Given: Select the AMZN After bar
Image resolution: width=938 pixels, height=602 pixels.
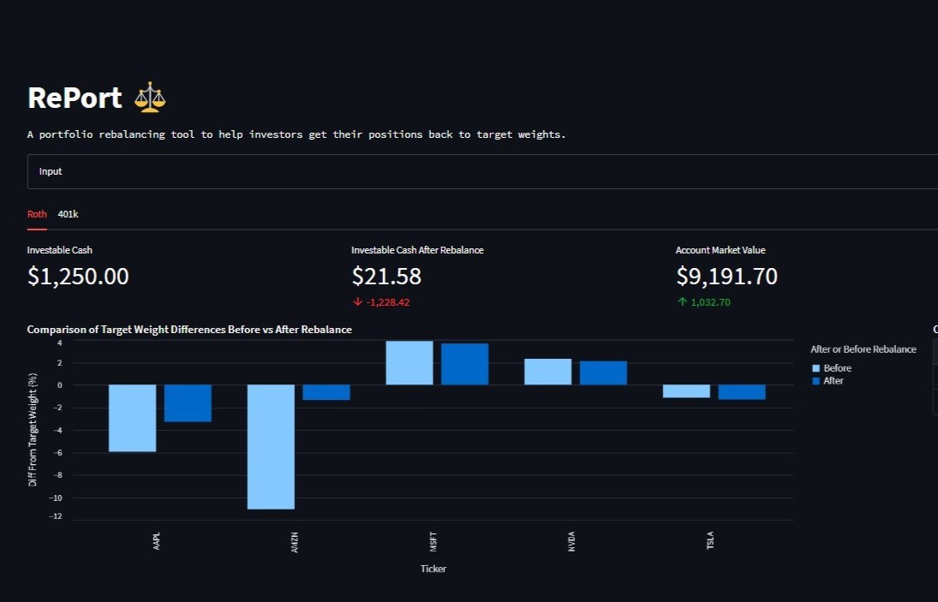Looking at the screenshot, I should pos(326,392).
